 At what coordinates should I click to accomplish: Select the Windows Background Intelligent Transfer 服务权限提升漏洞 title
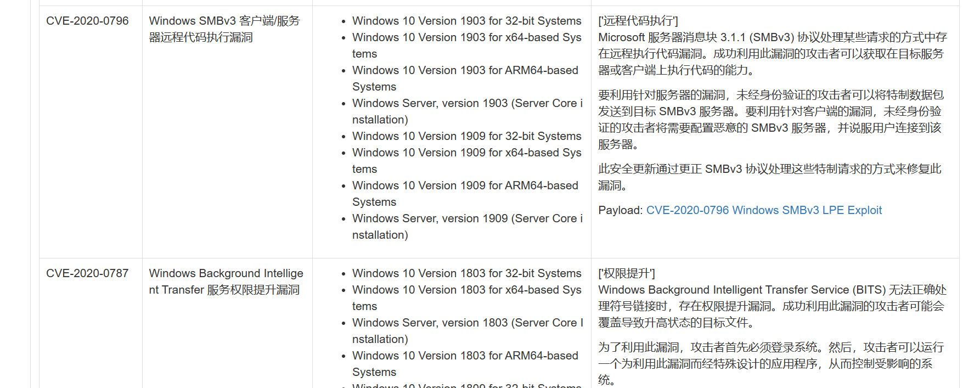click(226, 282)
